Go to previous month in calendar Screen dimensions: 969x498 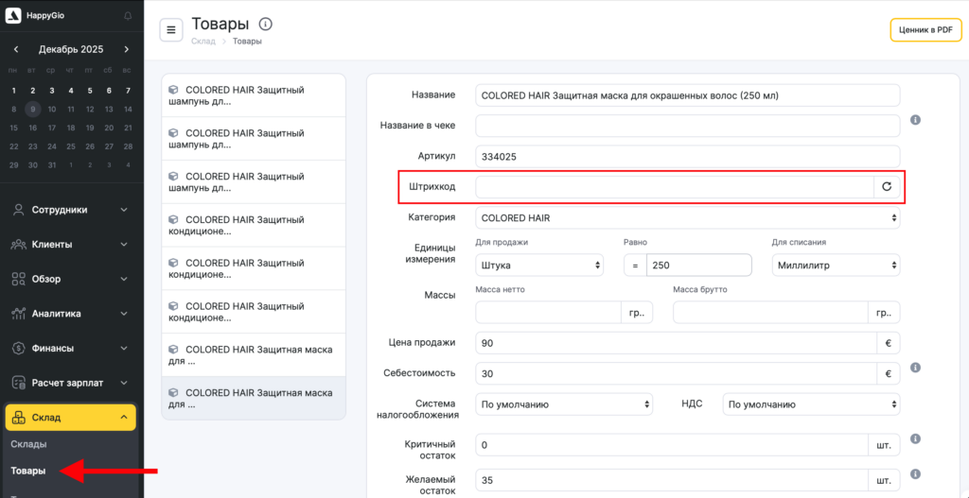(15, 49)
